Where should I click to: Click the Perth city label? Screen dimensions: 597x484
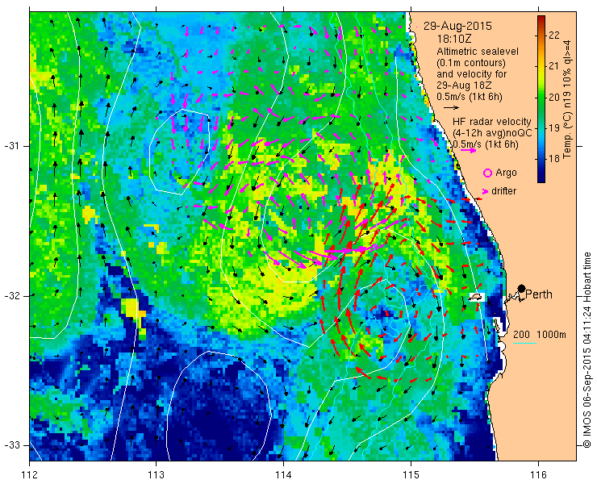tap(539, 294)
